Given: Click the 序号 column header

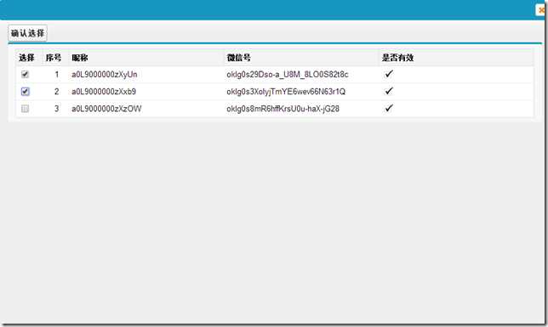Looking at the screenshot, I should pyautogui.click(x=54, y=58).
